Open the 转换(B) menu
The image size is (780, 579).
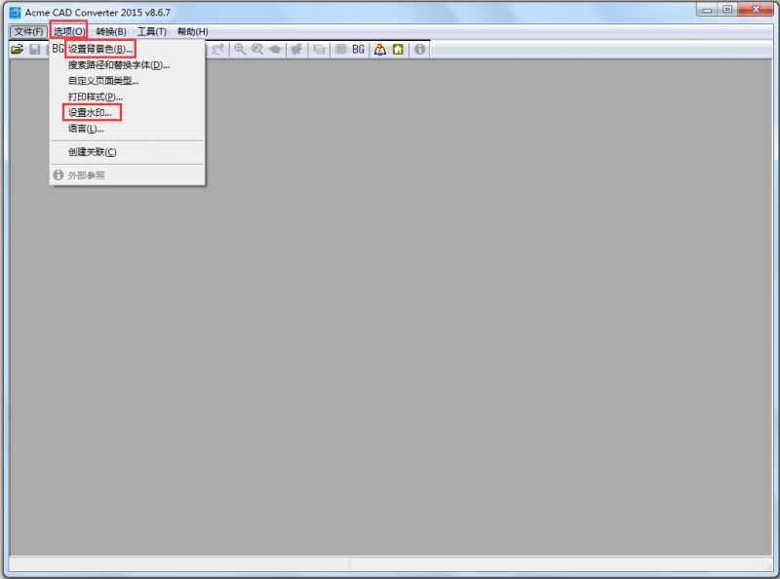[x=110, y=30]
